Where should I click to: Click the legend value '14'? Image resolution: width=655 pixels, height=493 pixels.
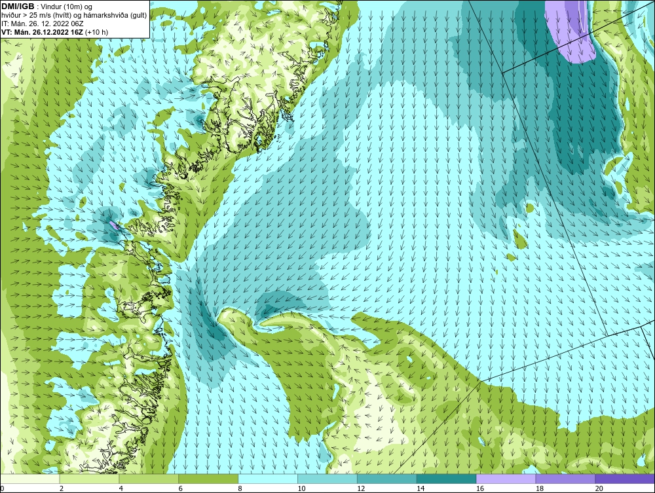(x=421, y=488)
